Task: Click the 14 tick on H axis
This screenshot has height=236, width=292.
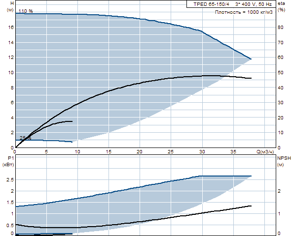Action: pyautogui.click(x=11, y=42)
